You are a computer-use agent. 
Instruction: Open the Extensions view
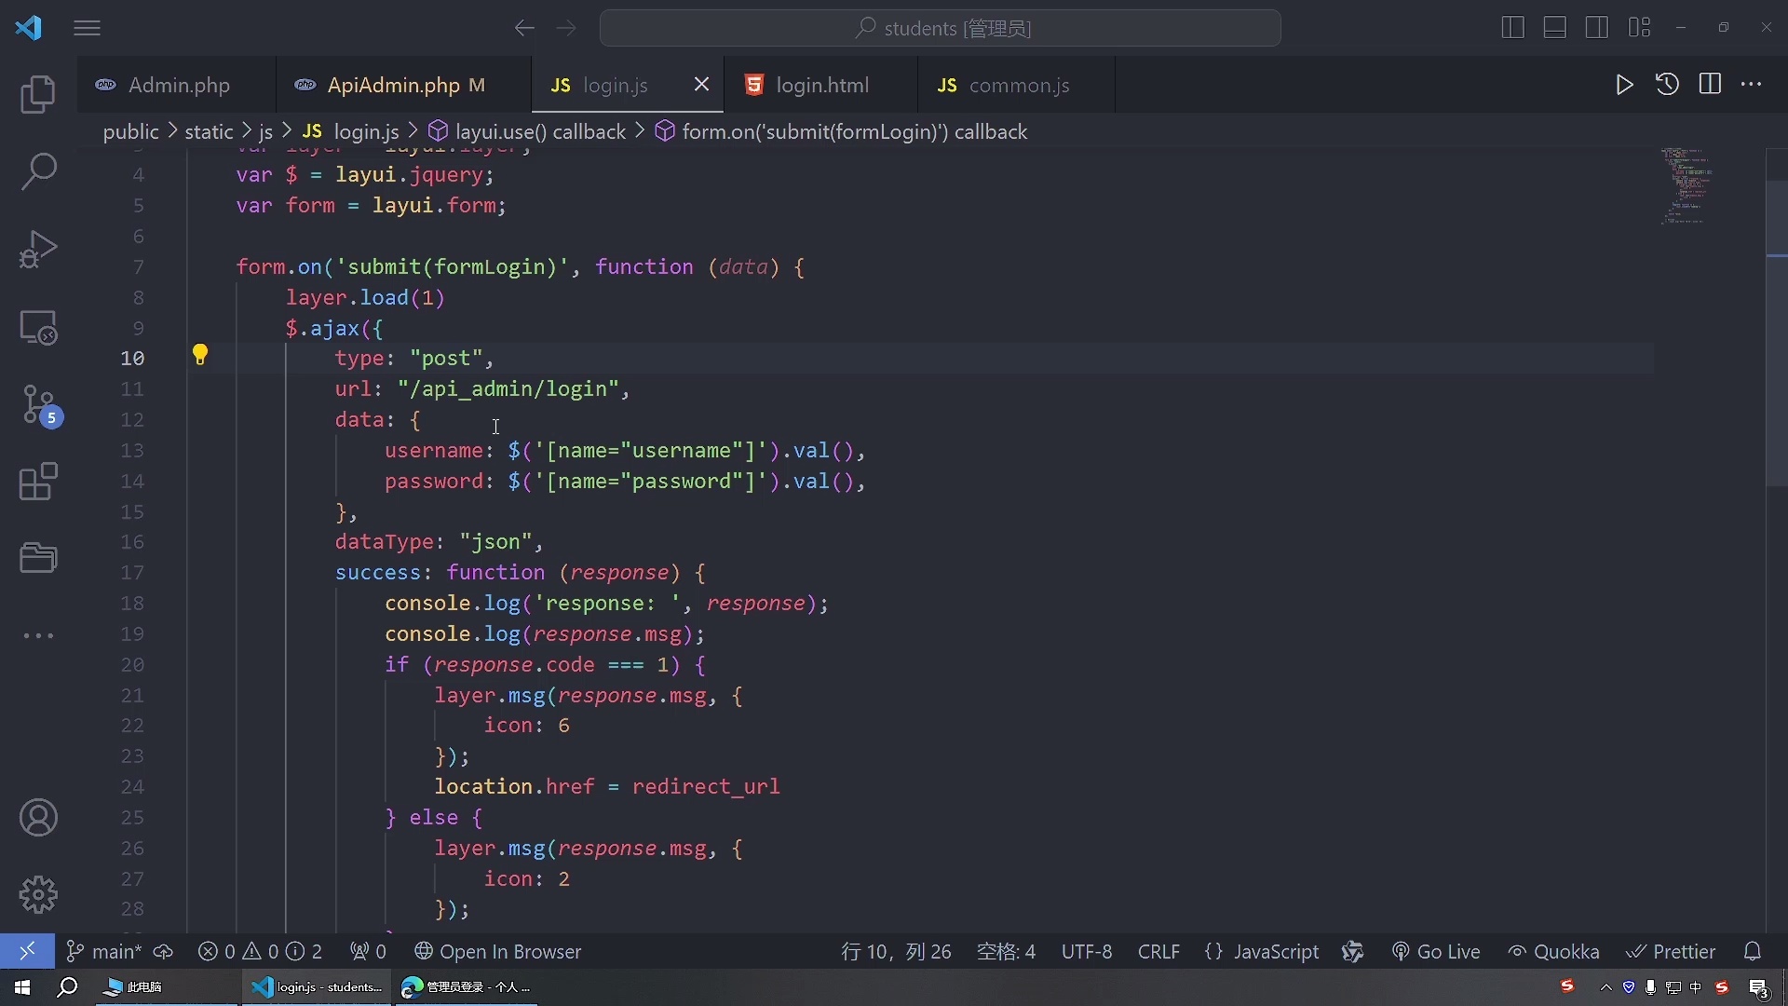pyautogui.click(x=38, y=482)
